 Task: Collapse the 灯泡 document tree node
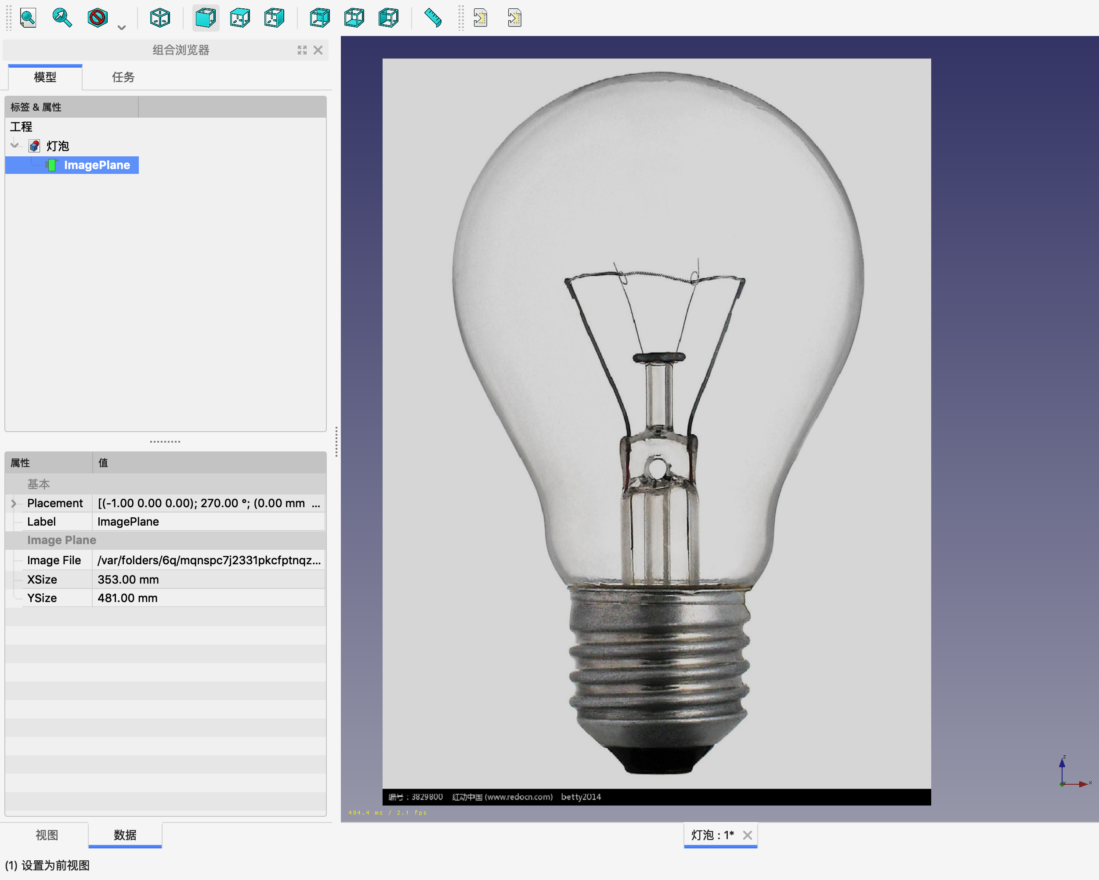(14, 146)
